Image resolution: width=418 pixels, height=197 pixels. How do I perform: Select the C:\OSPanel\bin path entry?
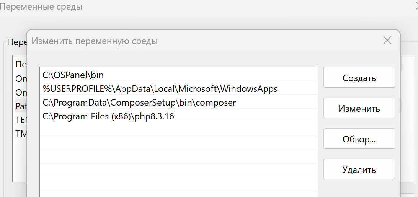[73, 75]
